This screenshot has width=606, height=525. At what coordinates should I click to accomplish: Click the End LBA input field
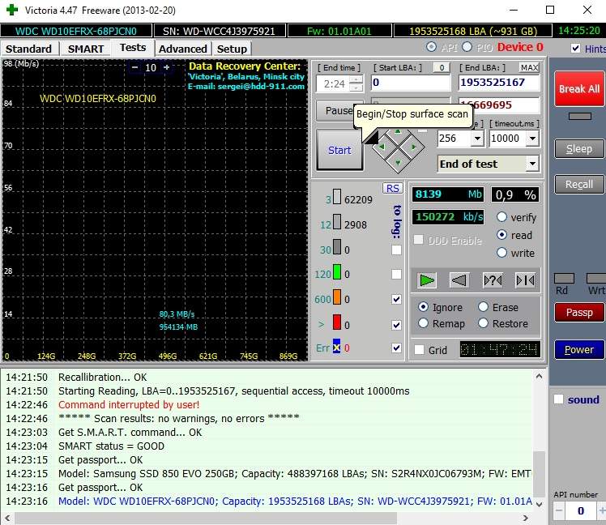point(499,83)
